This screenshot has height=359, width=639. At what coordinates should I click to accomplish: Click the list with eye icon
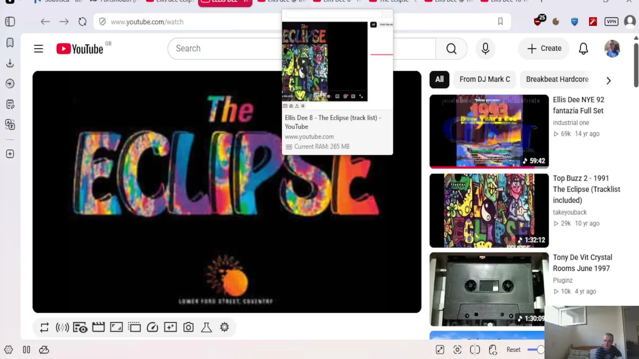[x=80, y=327]
